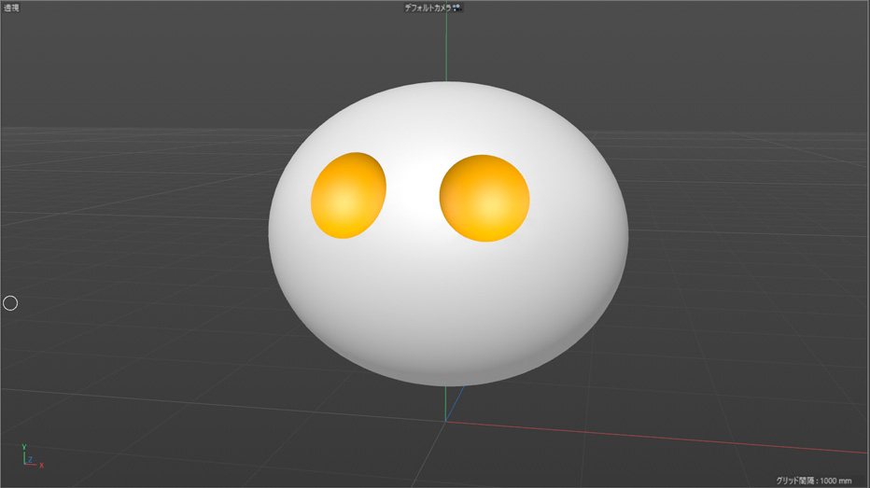Select the right orange eye sphere
Viewport: 870px width, 488px height.
pyautogui.click(x=484, y=199)
